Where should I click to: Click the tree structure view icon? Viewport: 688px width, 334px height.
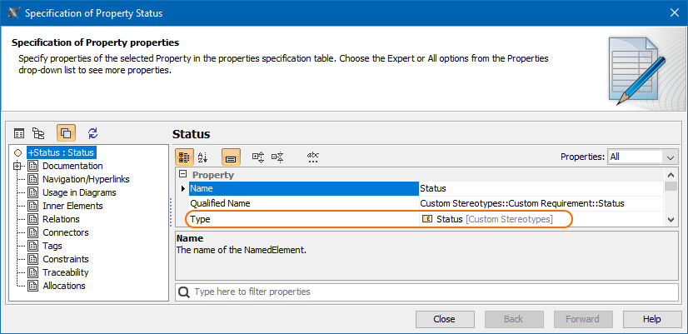[x=38, y=133]
